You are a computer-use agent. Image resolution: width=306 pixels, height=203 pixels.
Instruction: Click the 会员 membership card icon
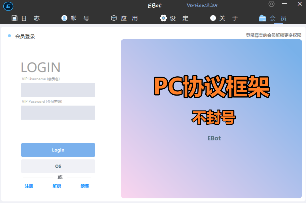(263, 18)
